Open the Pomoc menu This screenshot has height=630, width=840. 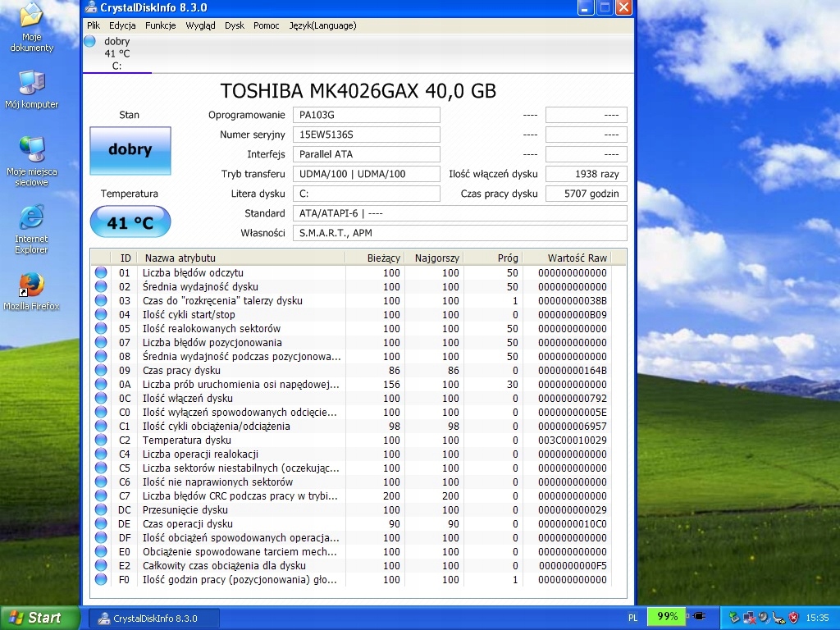(x=267, y=25)
